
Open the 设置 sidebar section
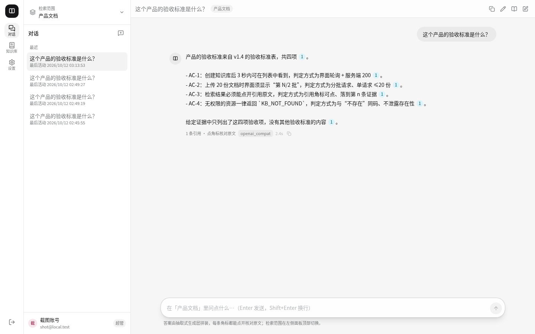click(x=12, y=65)
